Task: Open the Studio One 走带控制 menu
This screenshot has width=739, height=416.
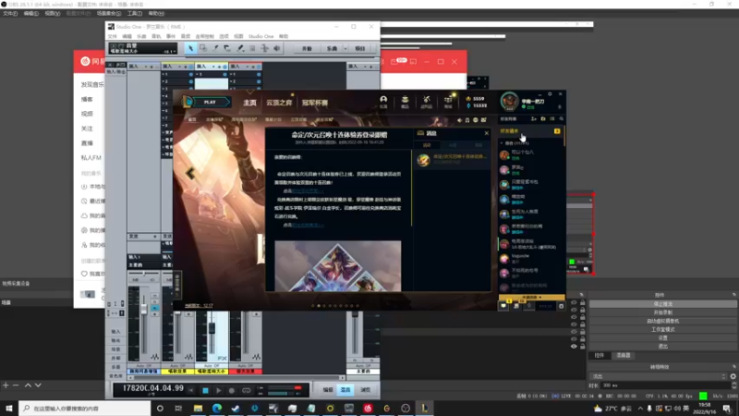Action: pos(204,36)
